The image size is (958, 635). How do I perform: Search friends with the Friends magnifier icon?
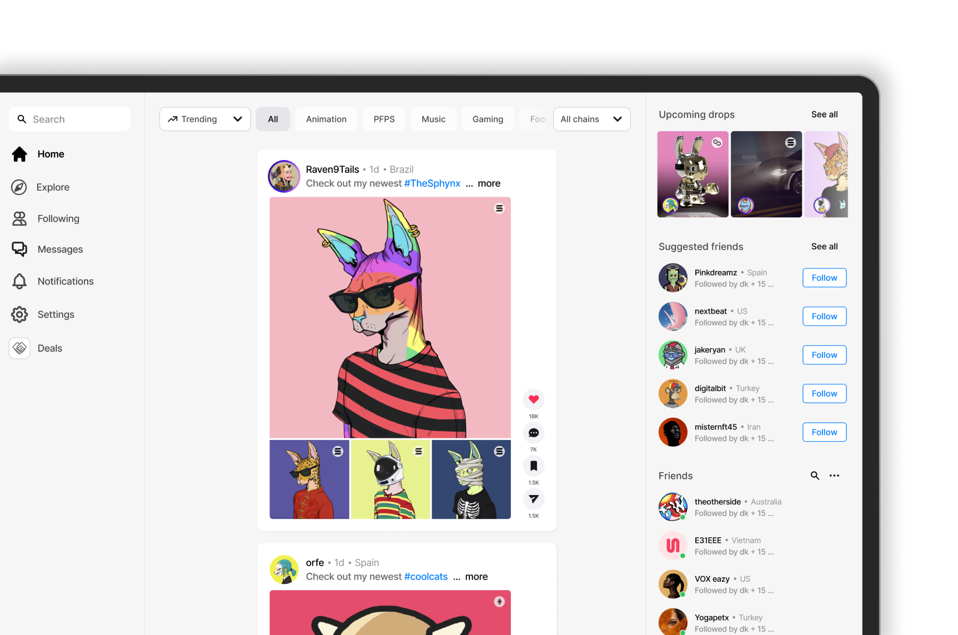coord(815,476)
